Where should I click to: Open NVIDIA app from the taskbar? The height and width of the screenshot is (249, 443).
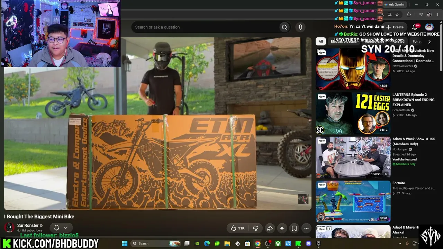click(x=197, y=243)
